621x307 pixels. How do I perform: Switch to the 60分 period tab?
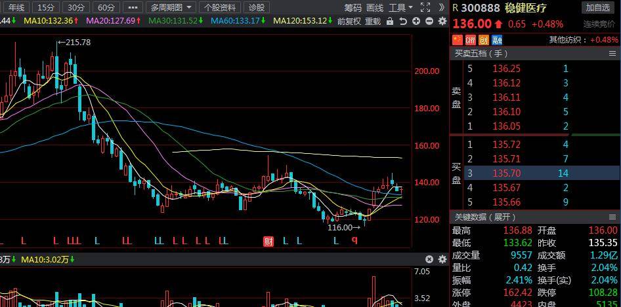[106, 7]
